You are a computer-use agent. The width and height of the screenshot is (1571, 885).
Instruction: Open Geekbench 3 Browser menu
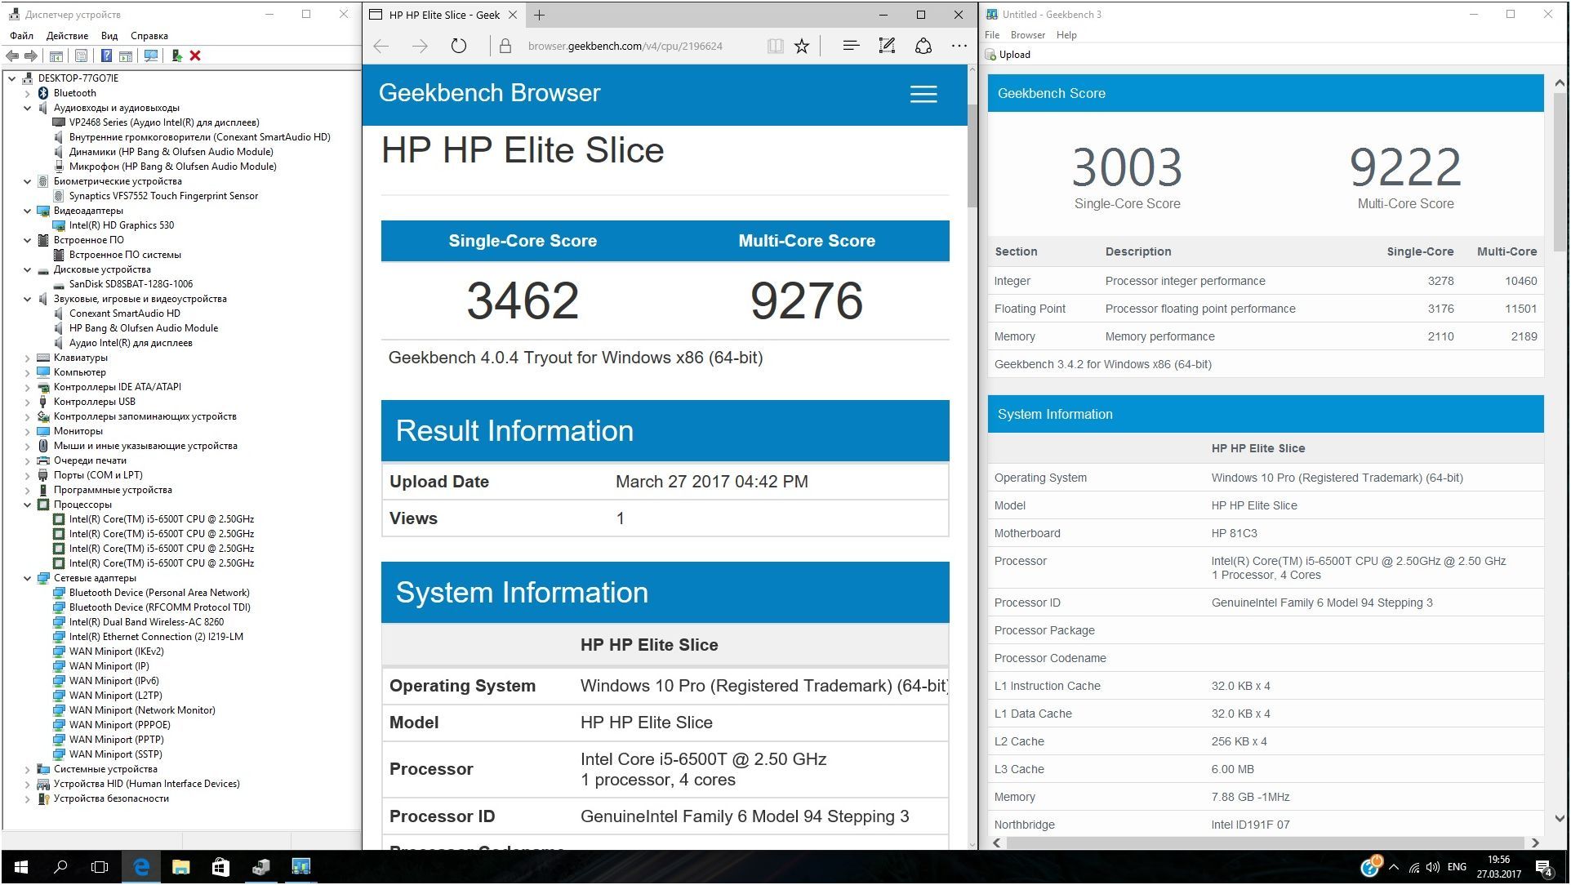coord(1027,35)
